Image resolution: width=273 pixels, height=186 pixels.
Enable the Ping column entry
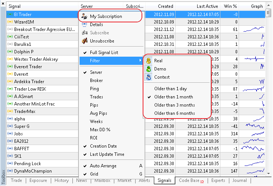point(94,89)
